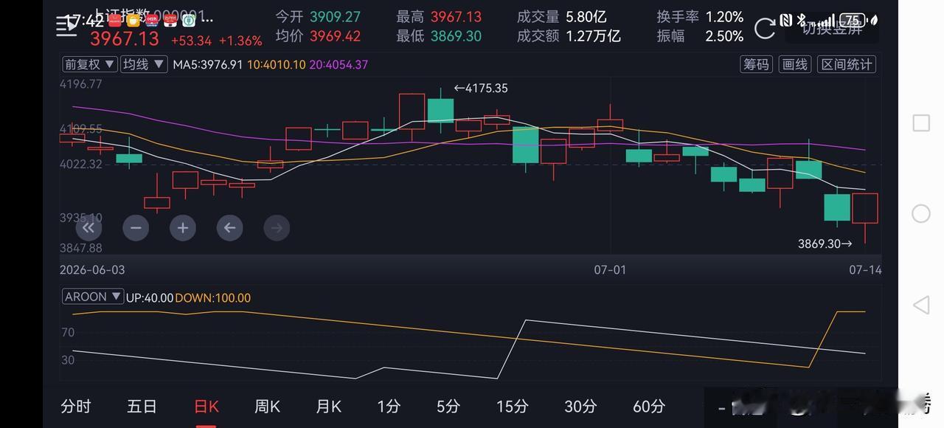Open AROON indicator dropdown
This screenshot has height=428, width=944.
point(93,297)
